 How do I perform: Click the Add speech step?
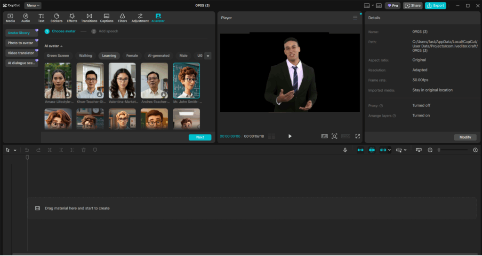pyautogui.click(x=105, y=31)
